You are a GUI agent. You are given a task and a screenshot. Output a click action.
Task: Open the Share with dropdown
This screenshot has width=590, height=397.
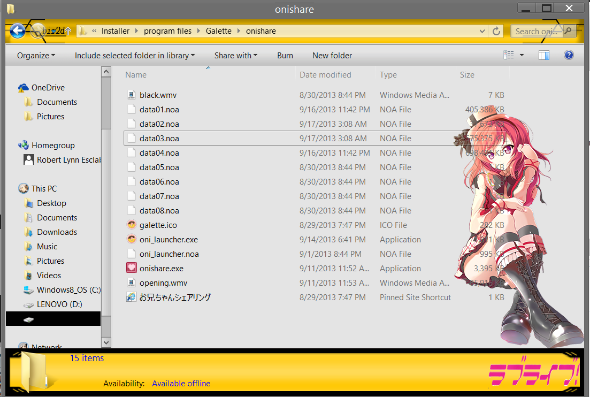(236, 56)
